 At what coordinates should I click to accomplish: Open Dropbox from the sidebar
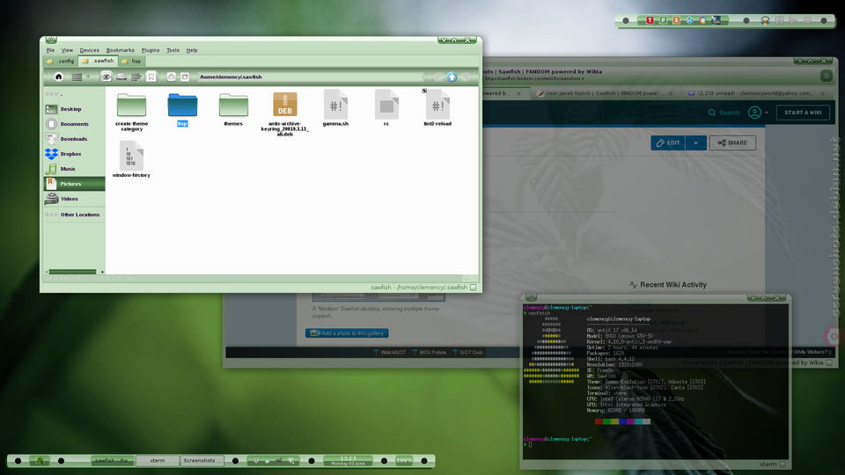74,154
